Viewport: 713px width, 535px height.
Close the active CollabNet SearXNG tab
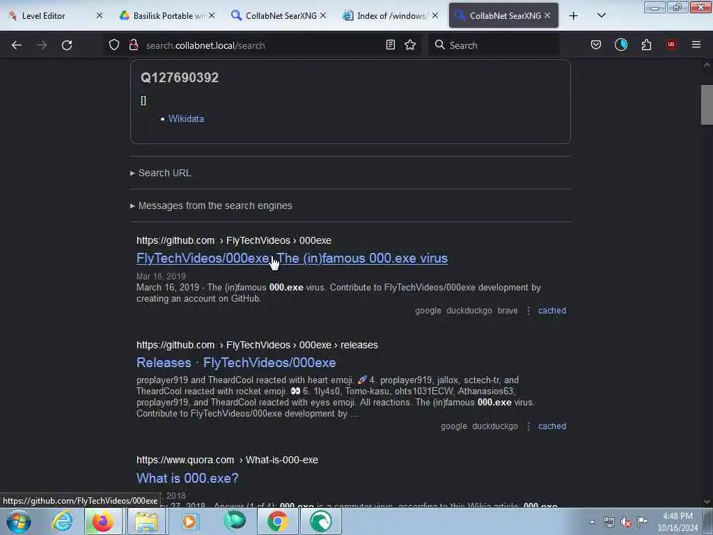pyautogui.click(x=547, y=16)
